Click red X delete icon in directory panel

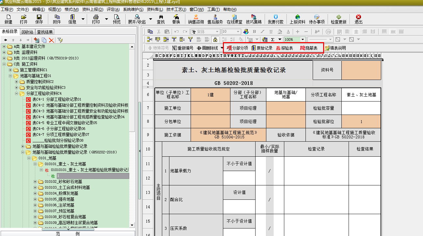coord(51,40)
